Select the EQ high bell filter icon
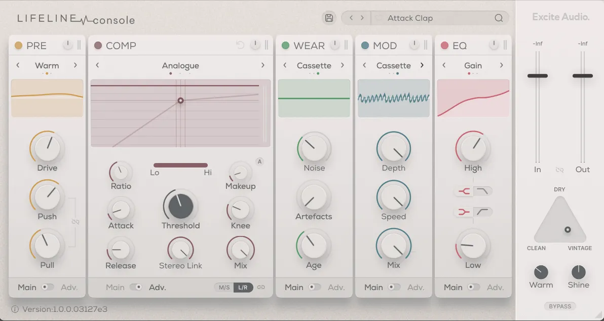This screenshot has width=604, height=321. coord(464,191)
